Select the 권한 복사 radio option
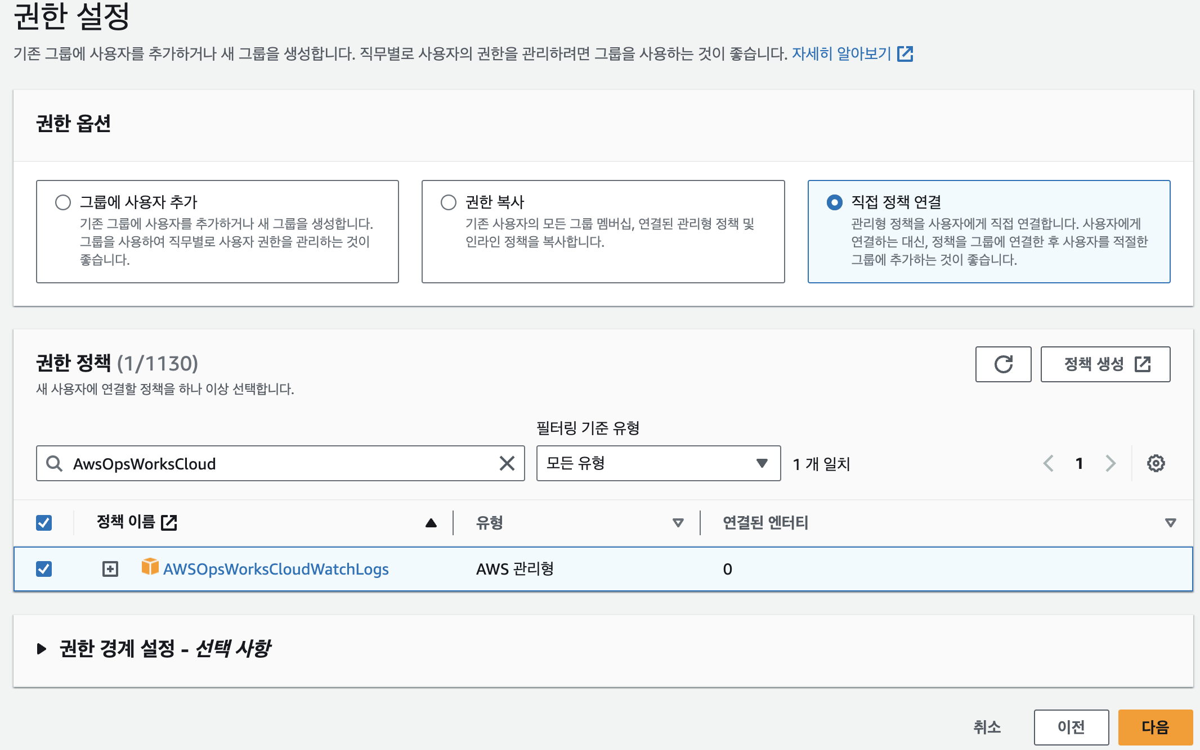The height and width of the screenshot is (750, 1200). point(449,202)
